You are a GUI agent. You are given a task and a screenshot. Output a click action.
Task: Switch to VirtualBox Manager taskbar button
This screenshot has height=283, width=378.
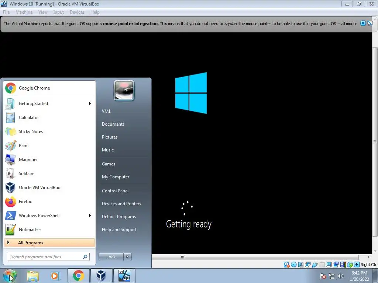click(x=101, y=276)
